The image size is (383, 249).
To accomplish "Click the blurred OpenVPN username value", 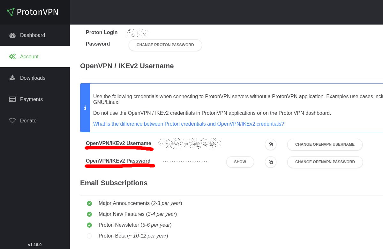I will tap(190, 143).
